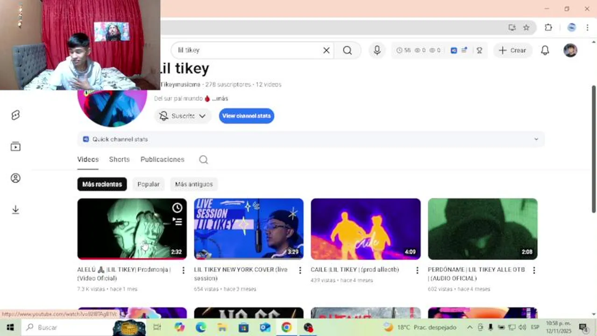Viewport: 597px width, 336px height.
Task: Open the YouTube account avatar menu
Action: 570,50
